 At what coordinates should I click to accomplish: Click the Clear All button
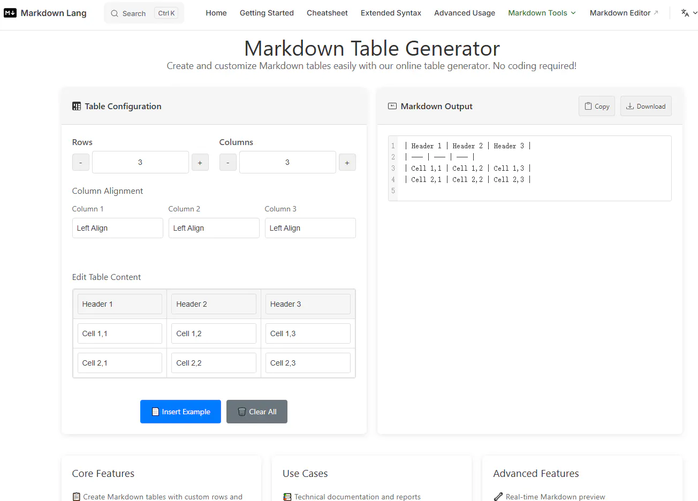(257, 412)
